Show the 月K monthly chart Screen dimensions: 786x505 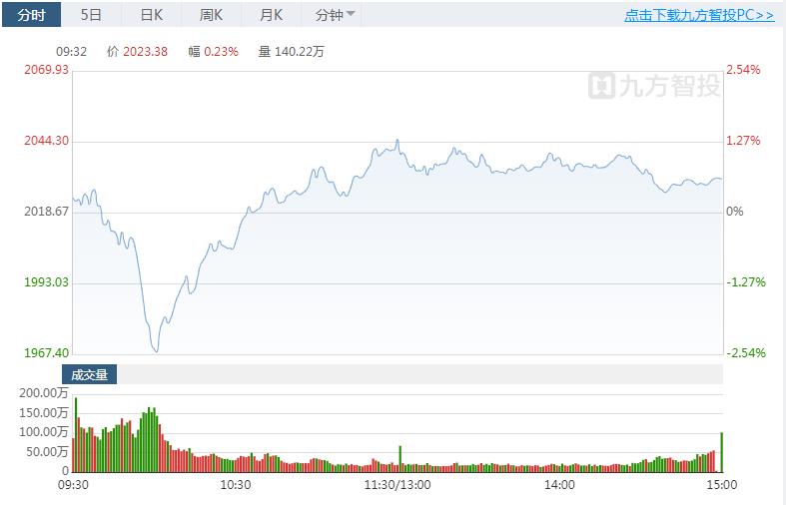point(271,15)
